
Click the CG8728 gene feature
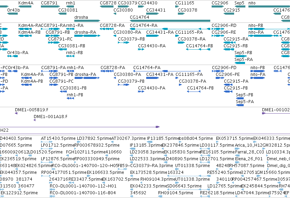pyautogui.click(x=107, y=6)
